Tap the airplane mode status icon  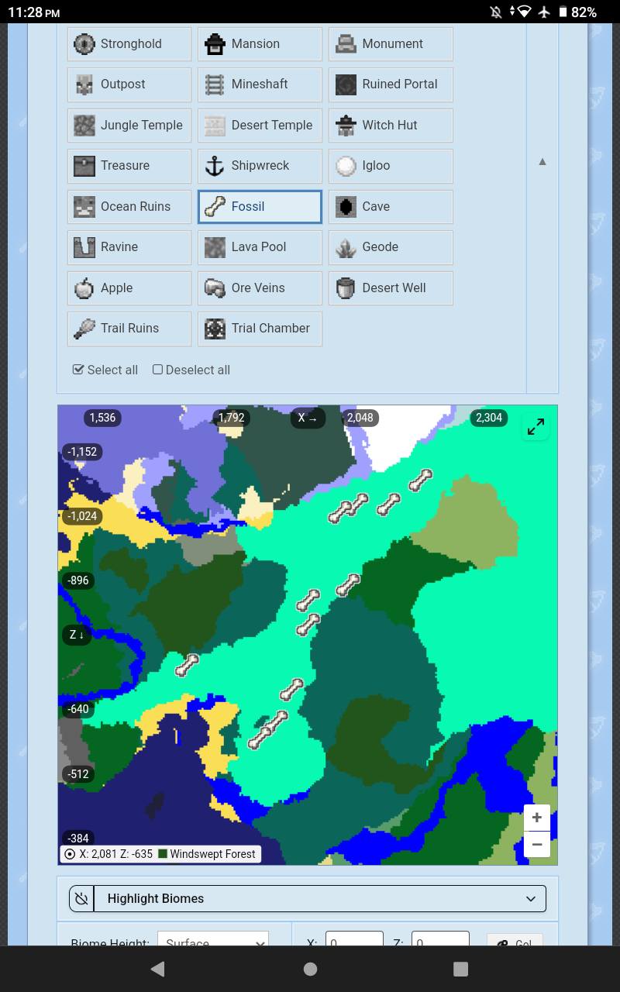click(x=544, y=12)
